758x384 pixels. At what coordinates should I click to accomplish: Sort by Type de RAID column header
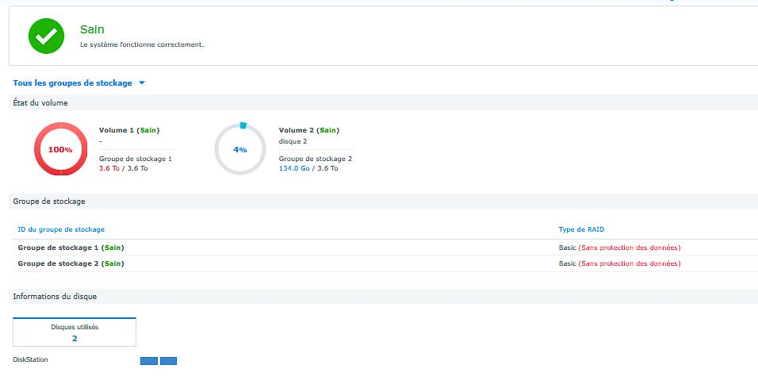pos(583,229)
